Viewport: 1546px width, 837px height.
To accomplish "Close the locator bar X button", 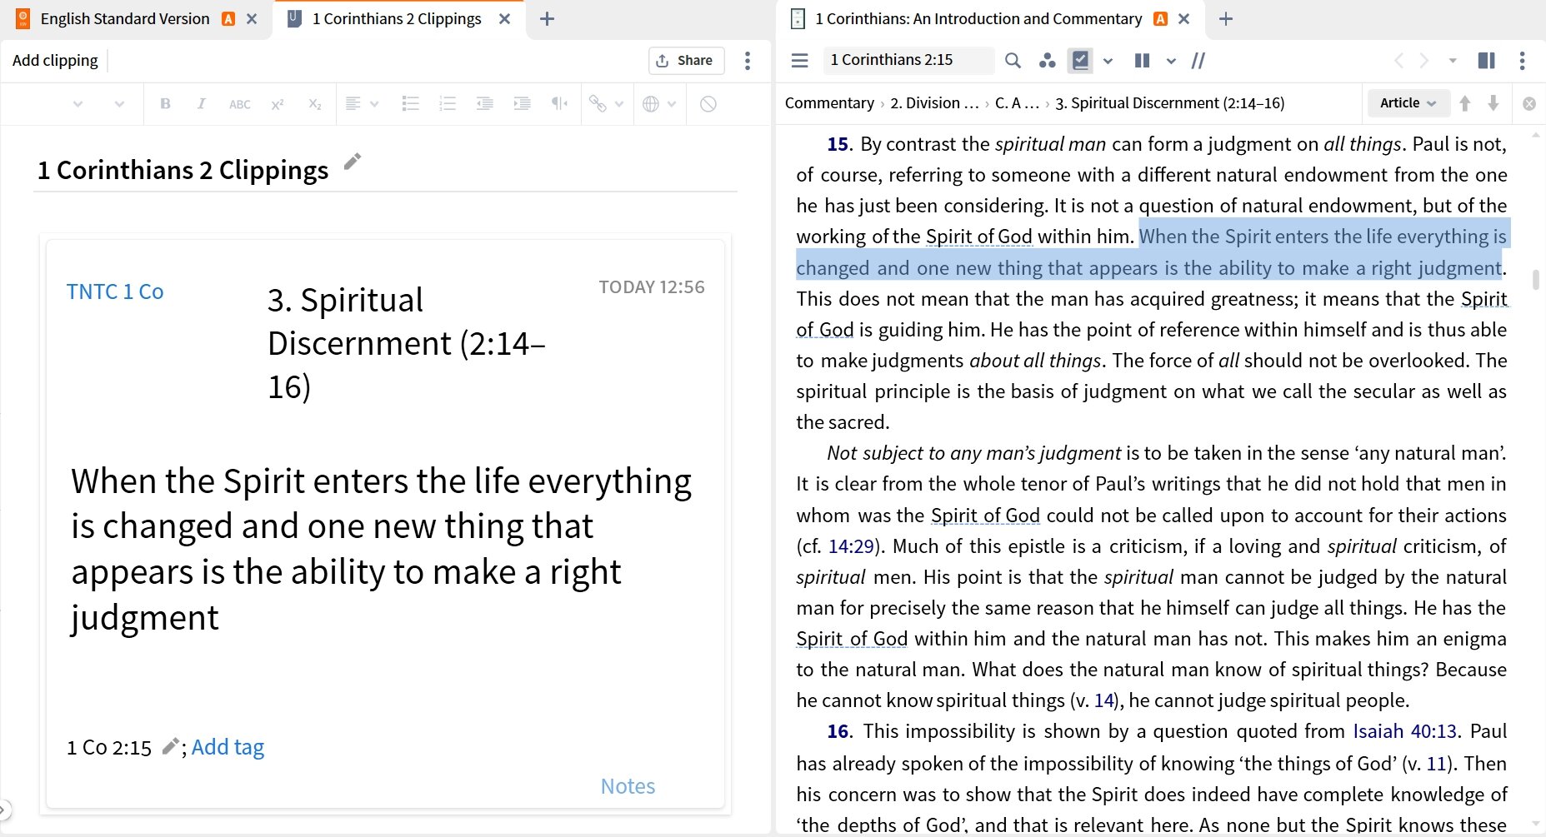I will 1528,103.
